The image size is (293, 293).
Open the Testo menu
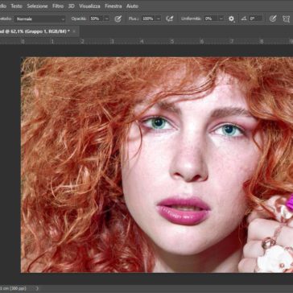pos(16,6)
